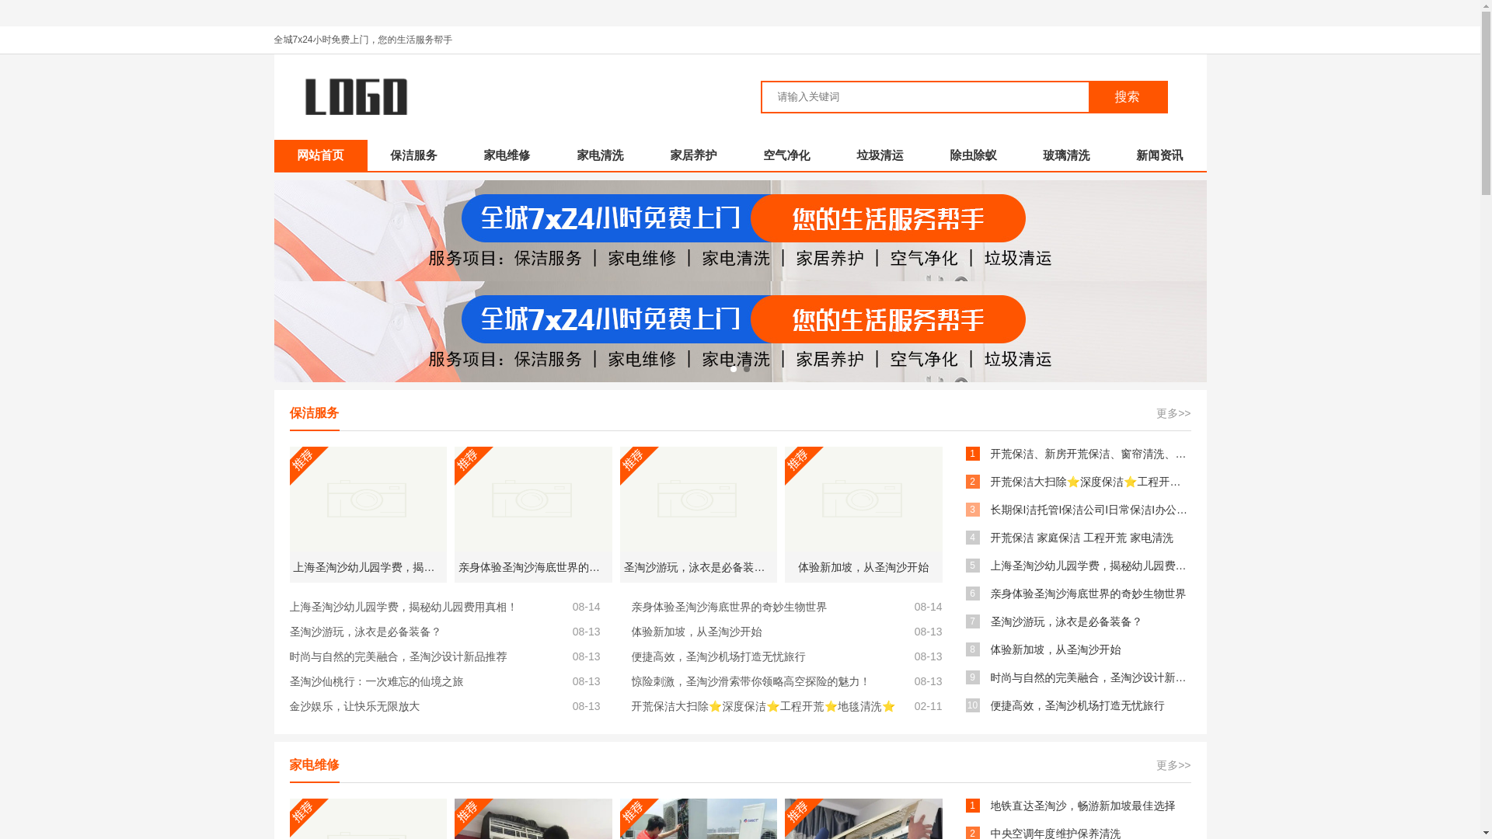Open article 圣淘沙仙桃行：一次难忘的仙境之旅
The height and width of the screenshot is (839, 1492).
[376, 681]
